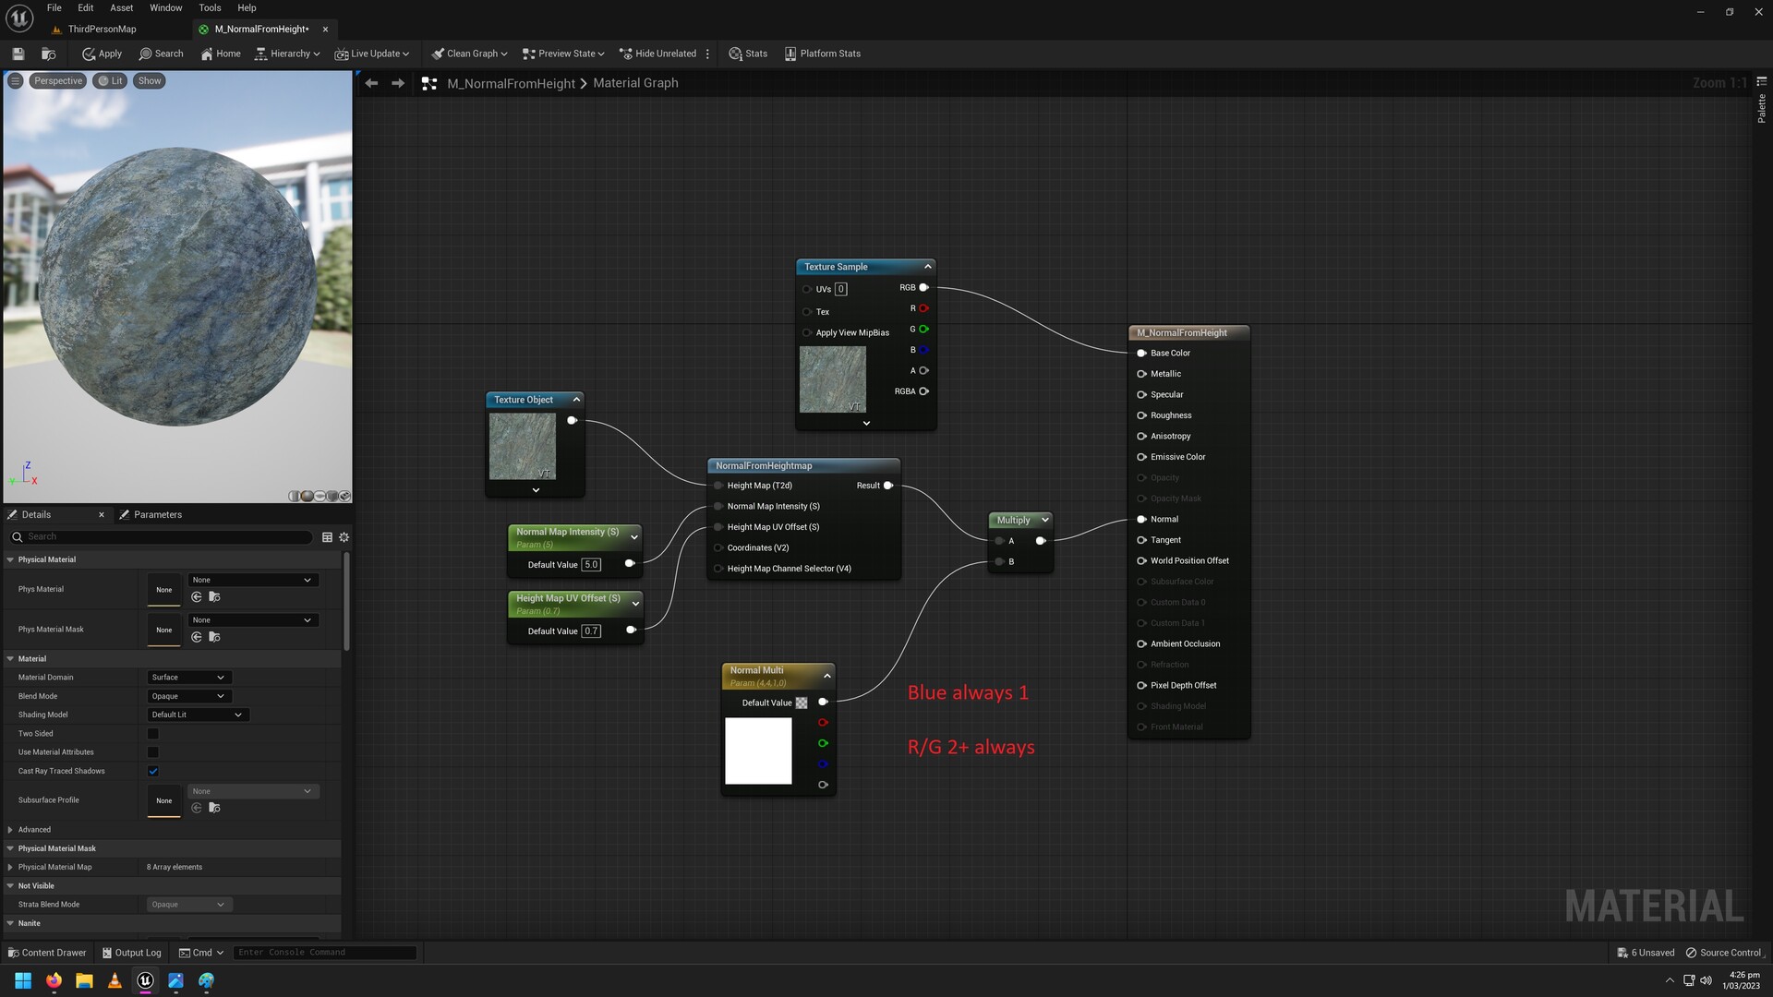Click the Hide Unrelated button
This screenshot has width=1773, height=997.
(659, 54)
